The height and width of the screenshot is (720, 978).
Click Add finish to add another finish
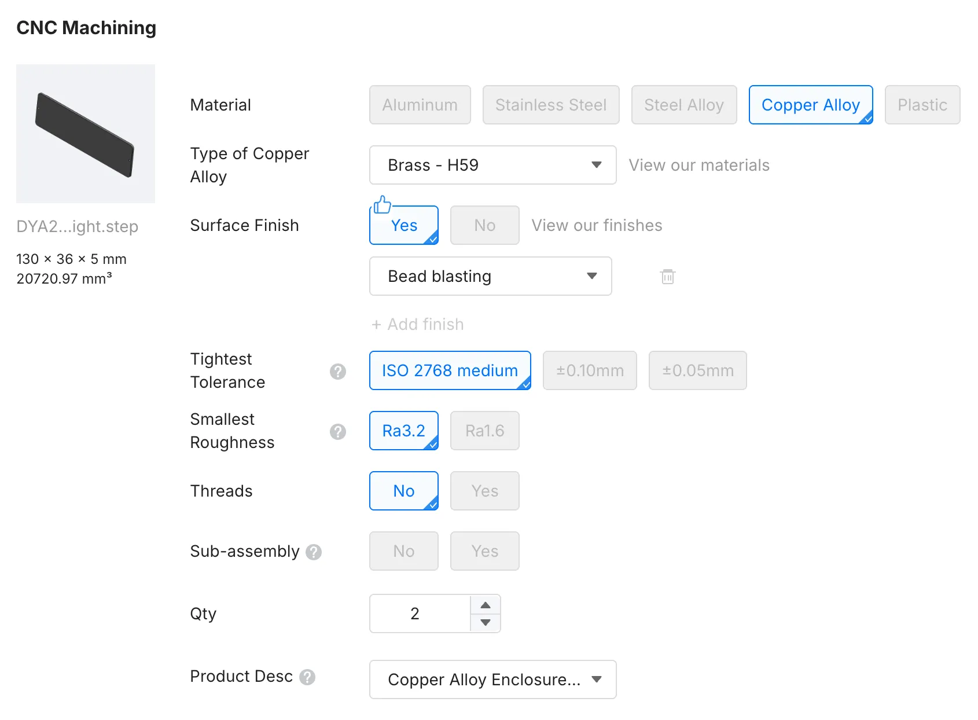[x=417, y=324]
